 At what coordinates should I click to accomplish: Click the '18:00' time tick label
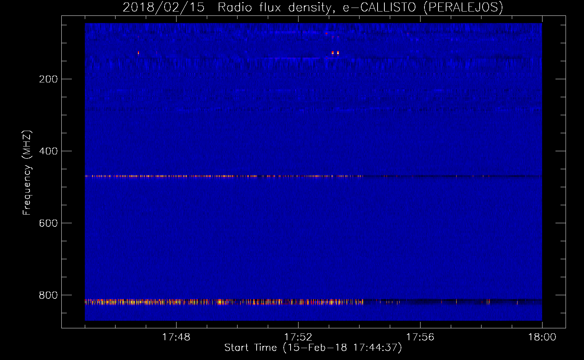(542, 337)
